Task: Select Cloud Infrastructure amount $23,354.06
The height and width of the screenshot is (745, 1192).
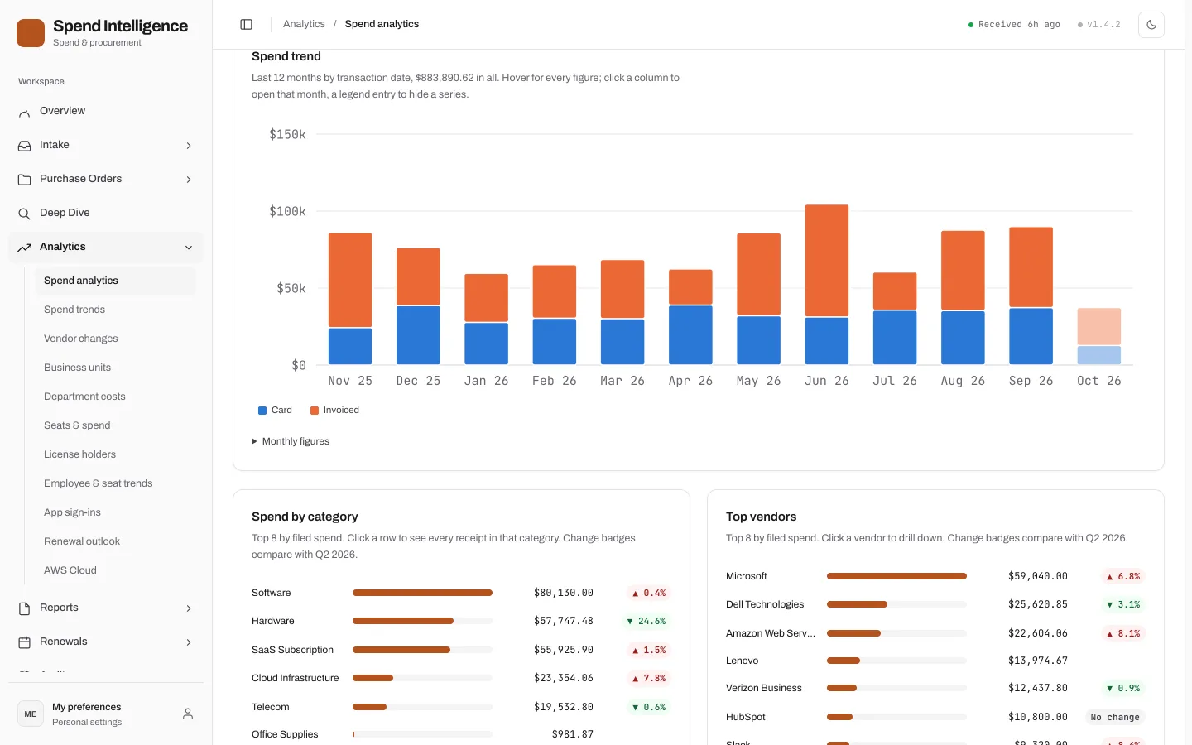Action: (564, 678)
